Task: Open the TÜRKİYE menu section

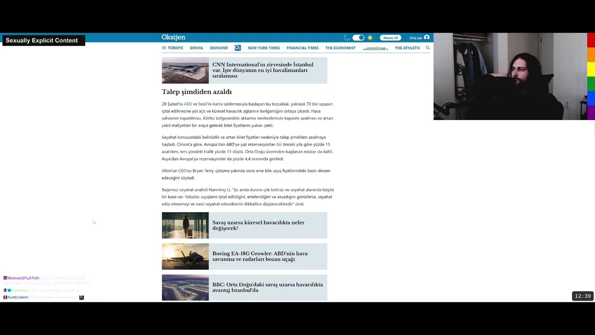Action: tap(175, 48)
